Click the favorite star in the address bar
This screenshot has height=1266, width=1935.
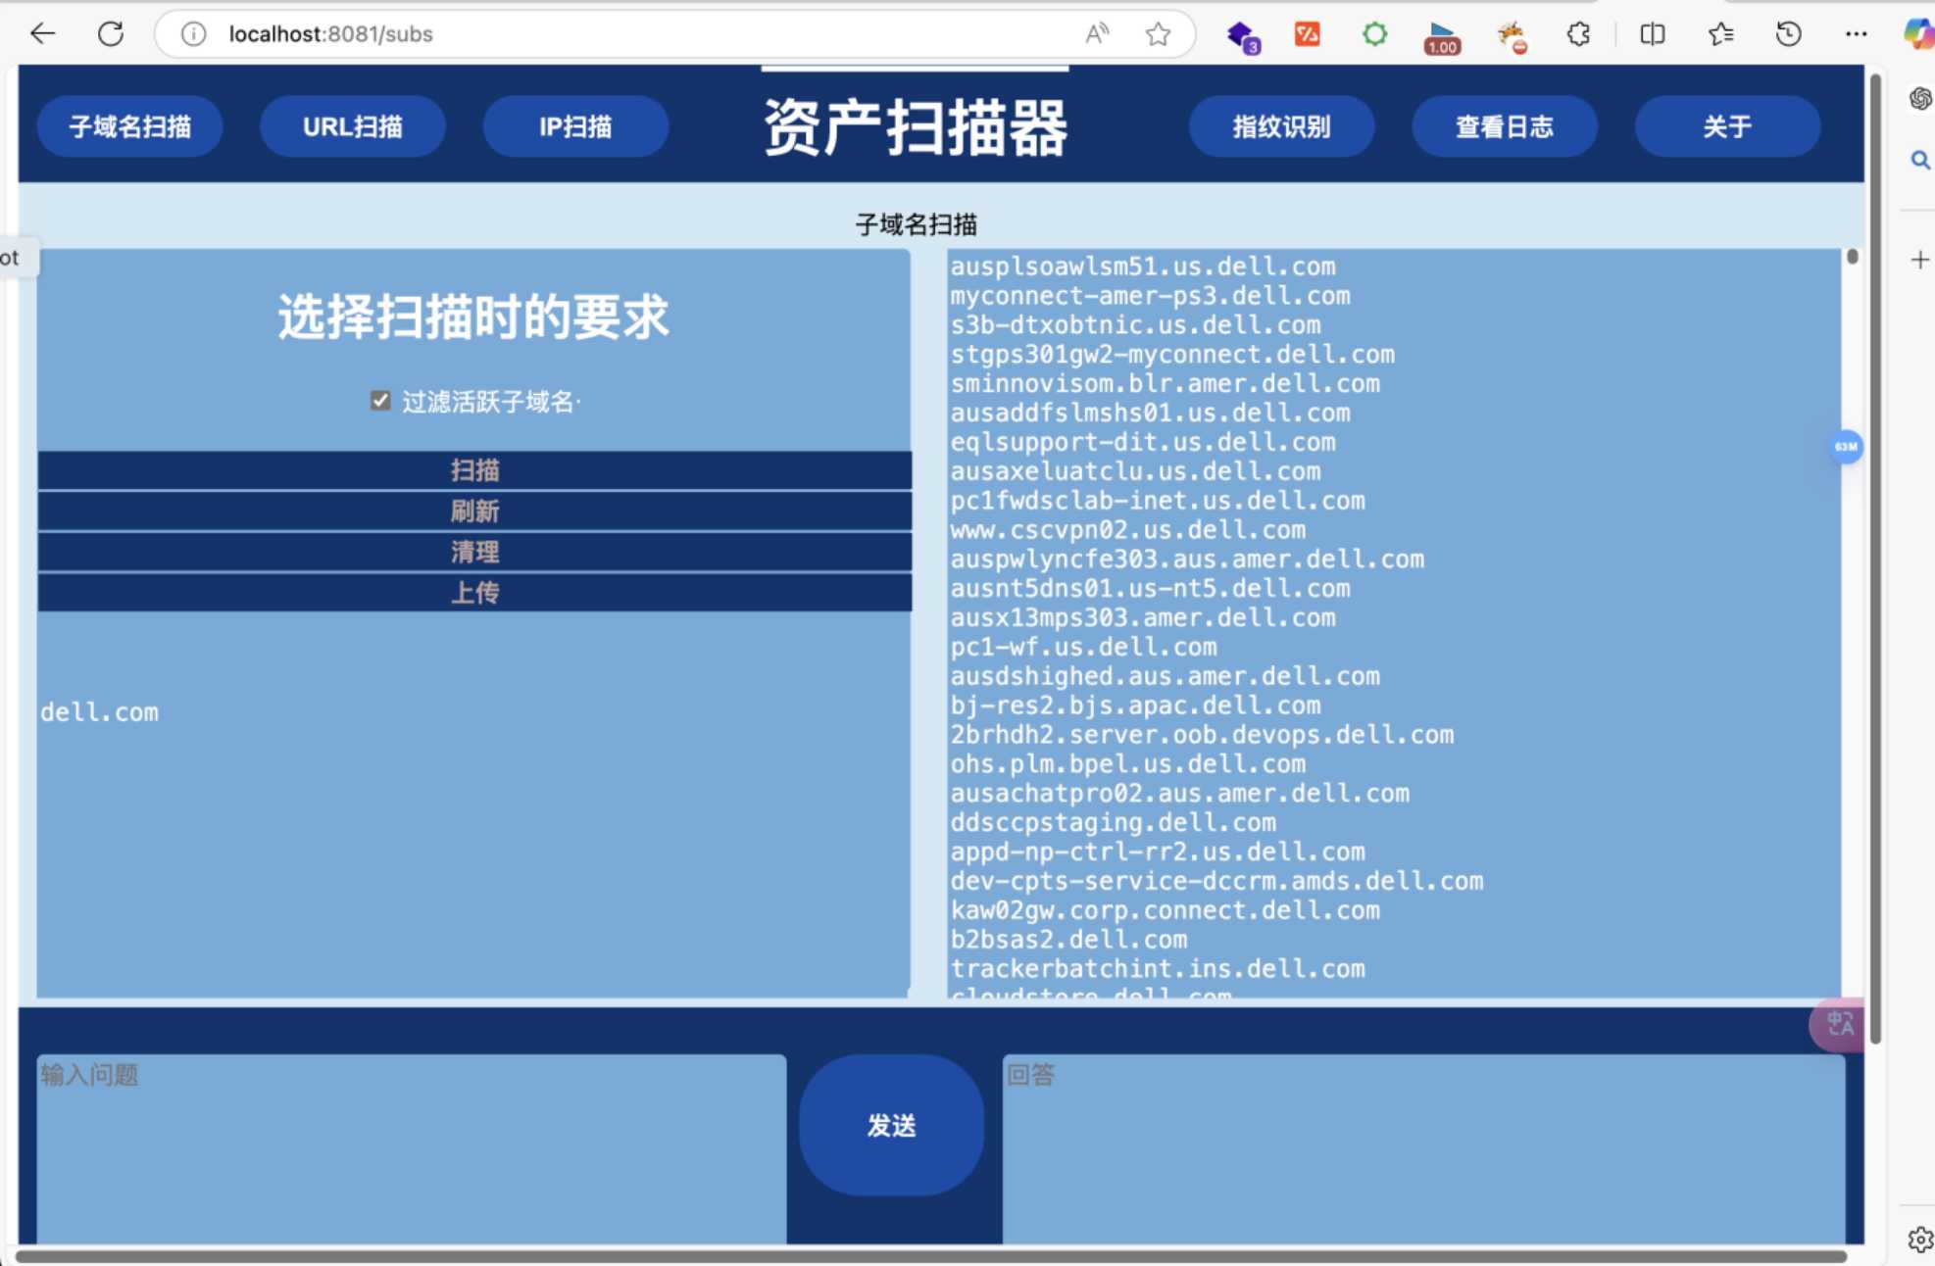coord(1158,34)
